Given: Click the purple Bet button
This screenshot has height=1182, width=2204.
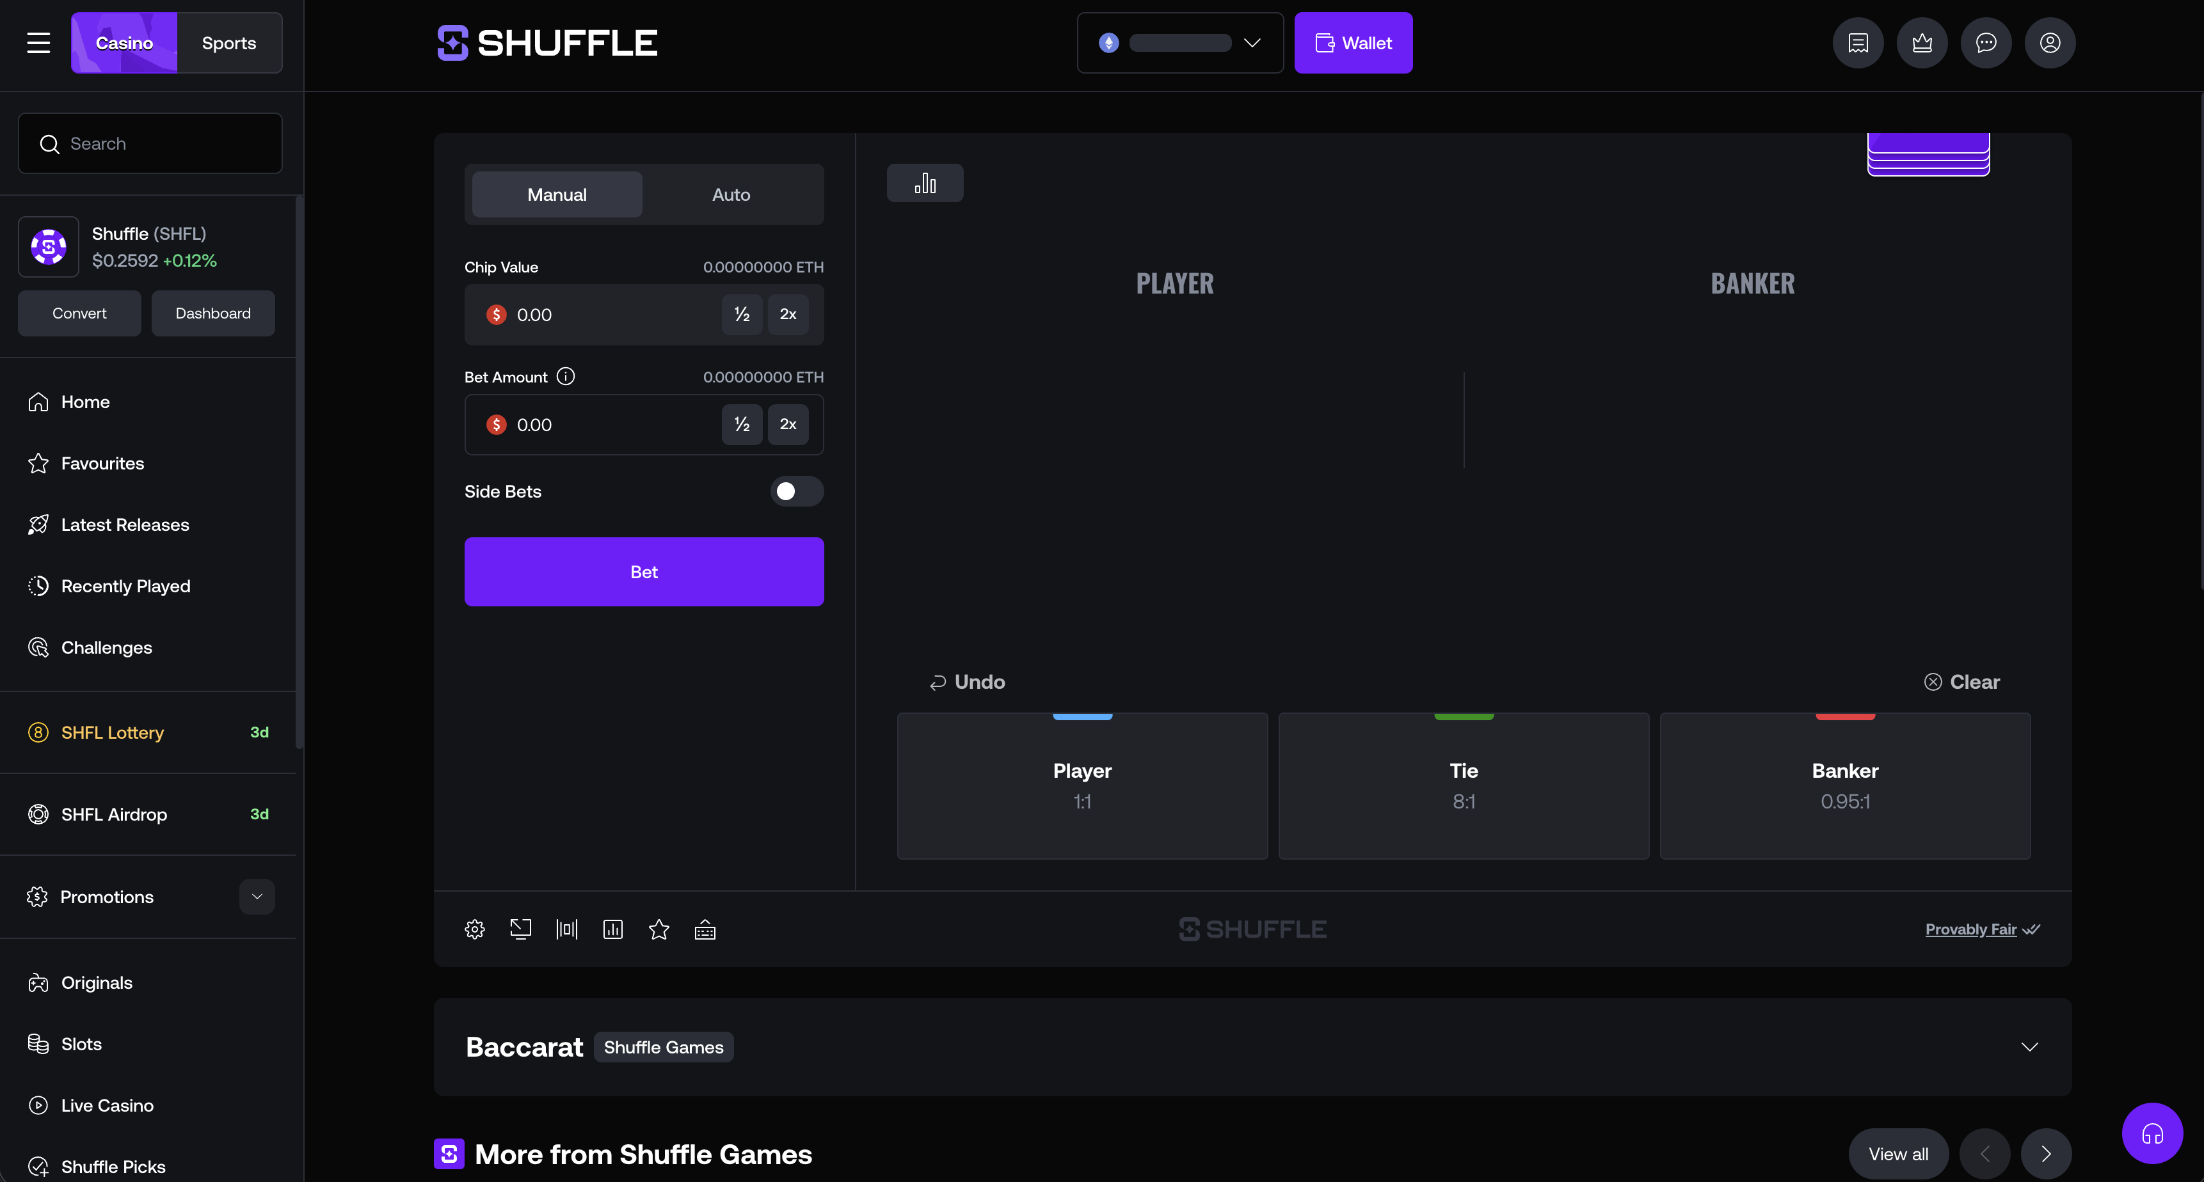Looking at the screenshot, I should (x=643, y=571).
